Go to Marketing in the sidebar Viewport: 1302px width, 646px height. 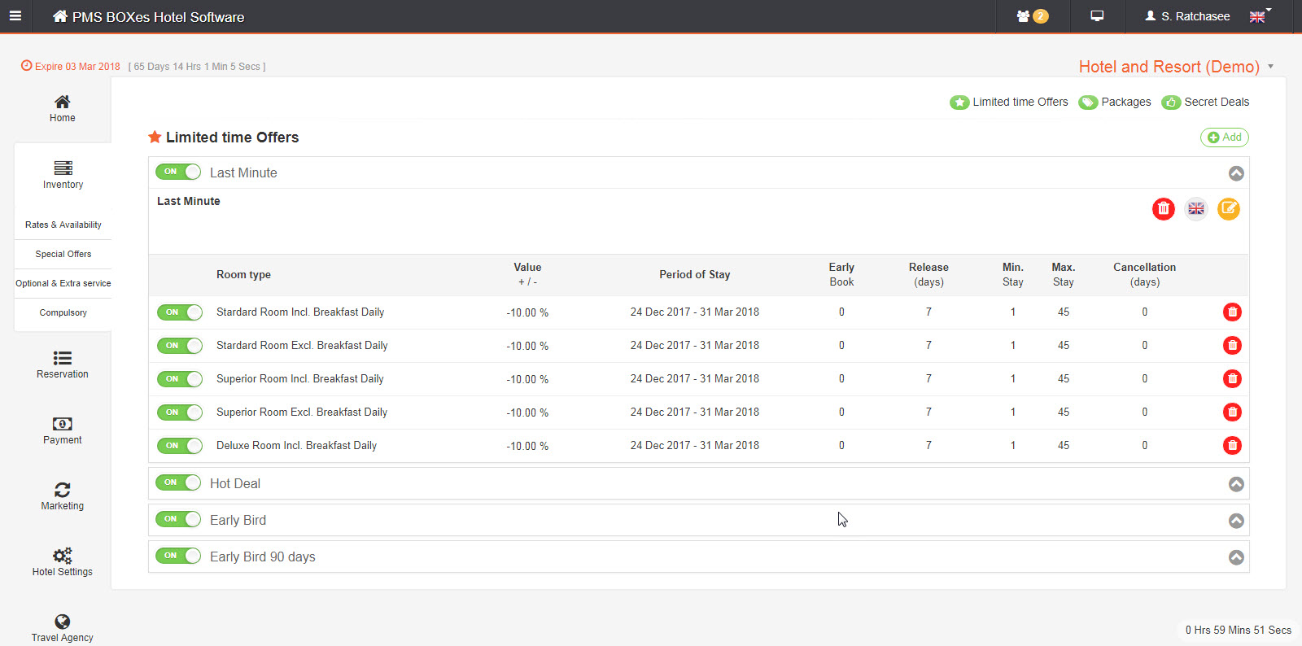pos(63,496)
